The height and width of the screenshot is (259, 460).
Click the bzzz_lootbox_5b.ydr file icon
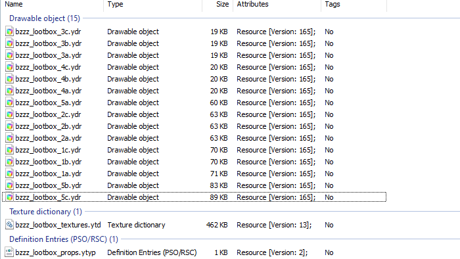[9, 185]
